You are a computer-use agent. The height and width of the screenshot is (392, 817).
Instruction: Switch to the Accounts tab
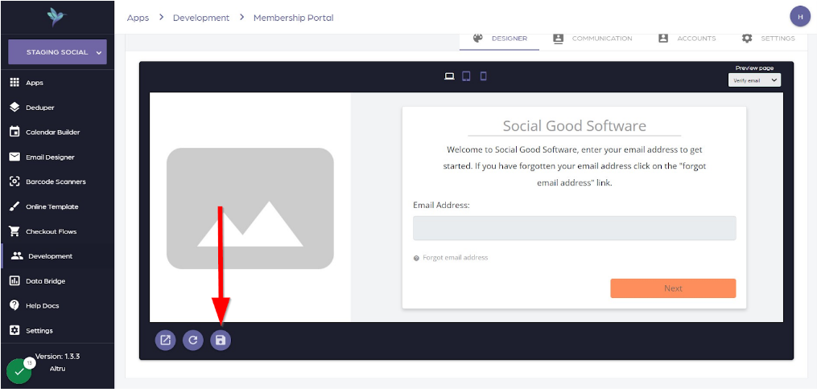click(687, 39)
